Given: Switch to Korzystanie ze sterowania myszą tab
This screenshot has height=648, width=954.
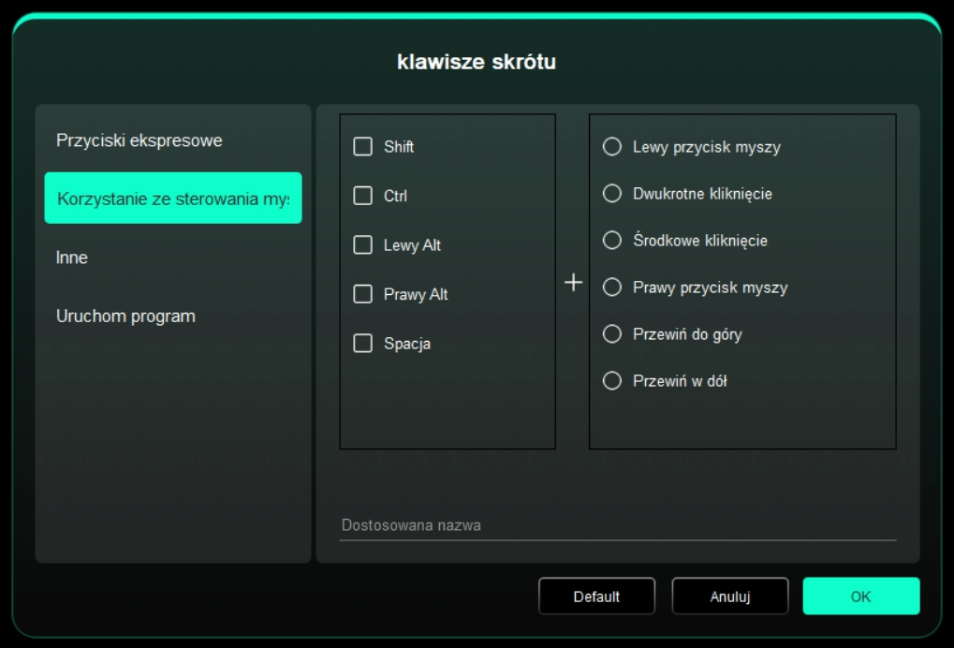Looking at the screenshot, I should click(173, 199).
